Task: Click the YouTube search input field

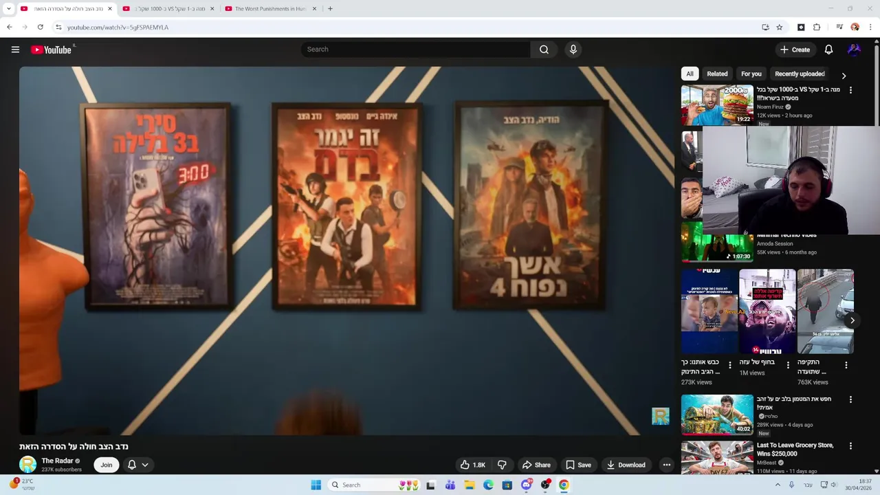Action: click(416, 49)
